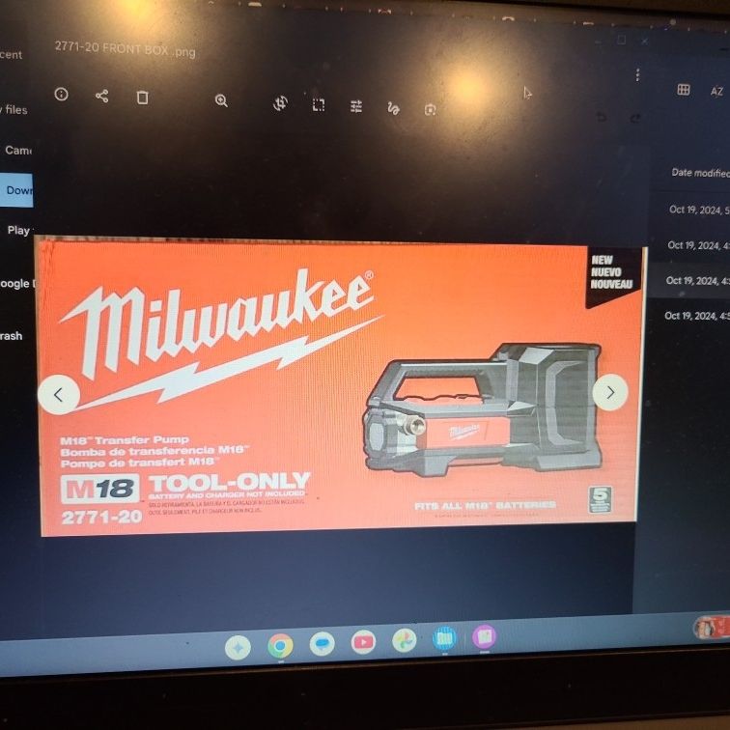Click the file name 2771-20 FRONT BOX .png
Image resolution: width=730 pixels, height=730 pixels.
coord(125,49)
